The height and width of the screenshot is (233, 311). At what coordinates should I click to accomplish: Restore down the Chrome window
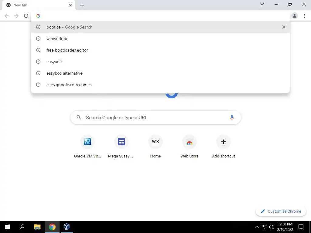point(290,4)
